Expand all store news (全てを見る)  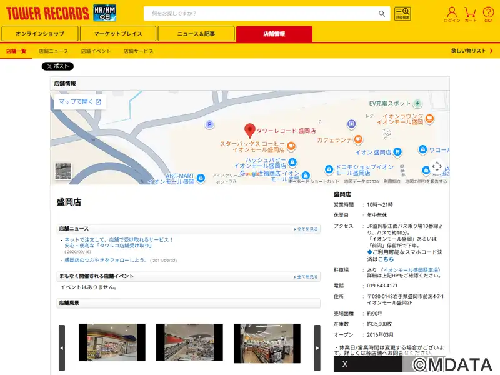[306, 229]
